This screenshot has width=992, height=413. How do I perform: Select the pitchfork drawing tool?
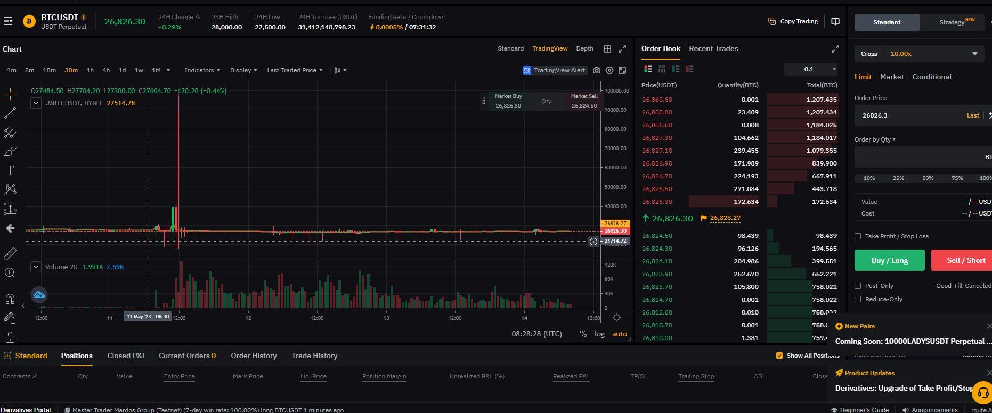[x=10, y=132]
